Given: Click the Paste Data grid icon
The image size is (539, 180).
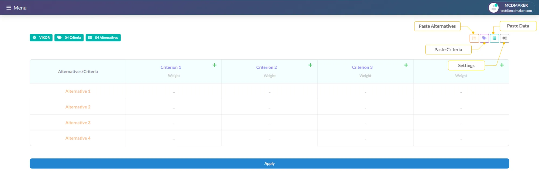Looking at the screenshot, I should 494,38.
